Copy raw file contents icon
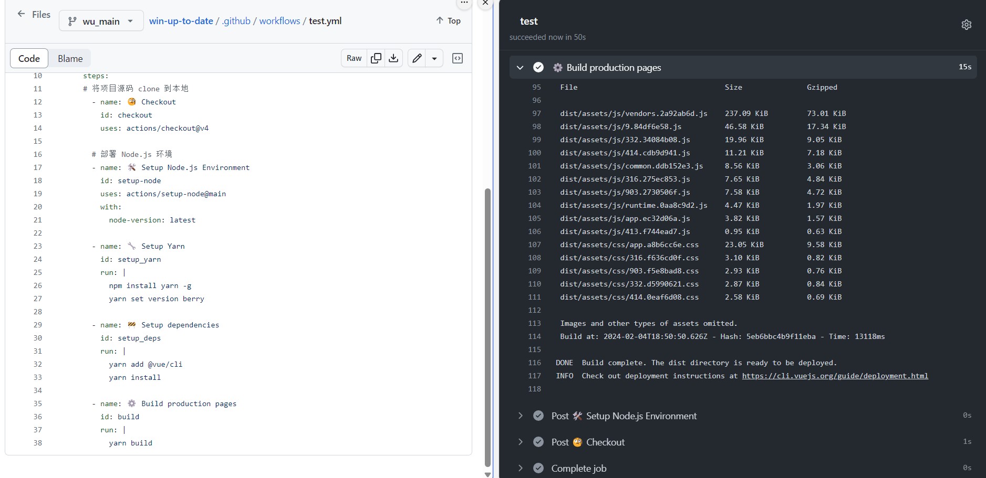Viewport: 986px width, 478px height. [376, 58]
